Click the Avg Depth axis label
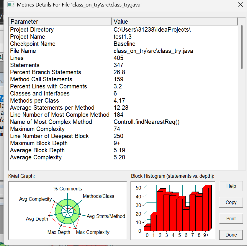The height and width of the screenshot is (246, 247). [37, 219]
